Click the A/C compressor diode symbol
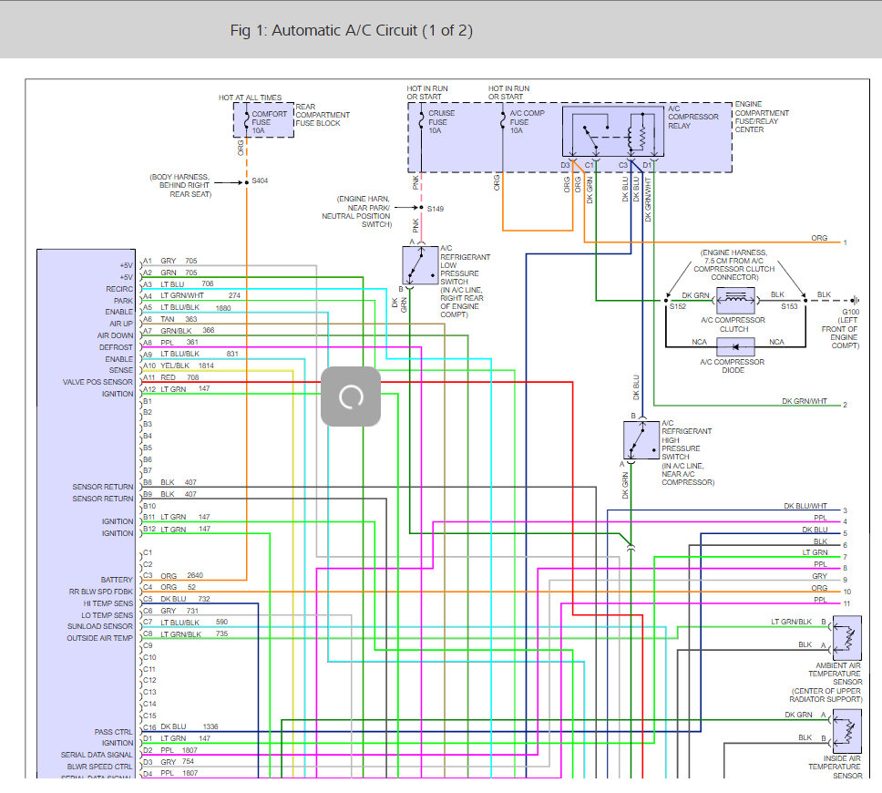The image size is (882, 793). coord(735,346)
